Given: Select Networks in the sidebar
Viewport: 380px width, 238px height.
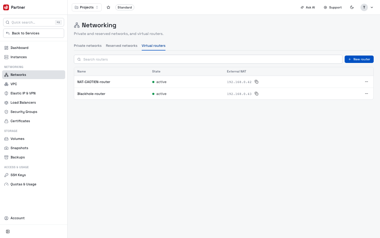Looking at the screenshot, I should pyautogui.click(x=34, y=75).
